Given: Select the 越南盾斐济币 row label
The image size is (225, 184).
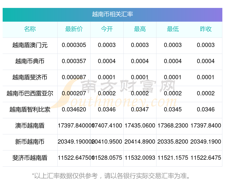Looking at the screenshot, I should click(30, 77).
